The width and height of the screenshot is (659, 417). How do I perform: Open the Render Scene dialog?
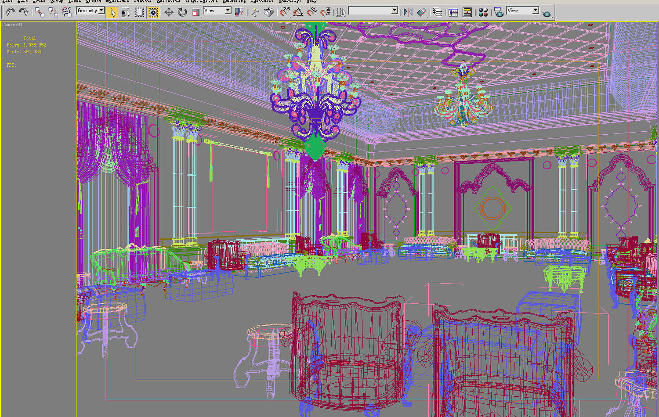[x=499, y=12]
